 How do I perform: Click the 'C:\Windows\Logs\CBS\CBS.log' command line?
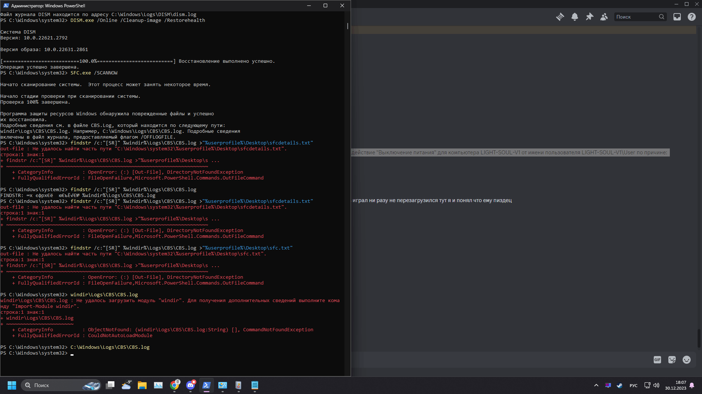110,347
